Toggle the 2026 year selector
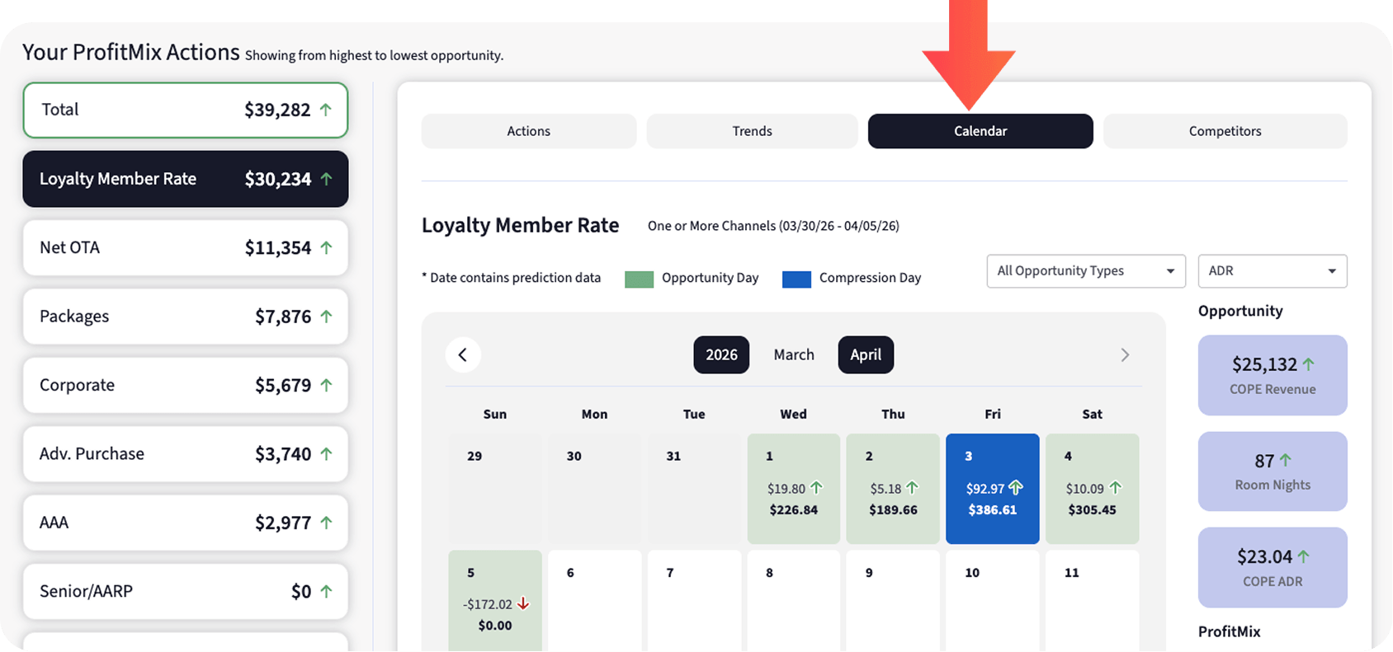The width and height of the screenshot is (1393, 652). [721, 355]
